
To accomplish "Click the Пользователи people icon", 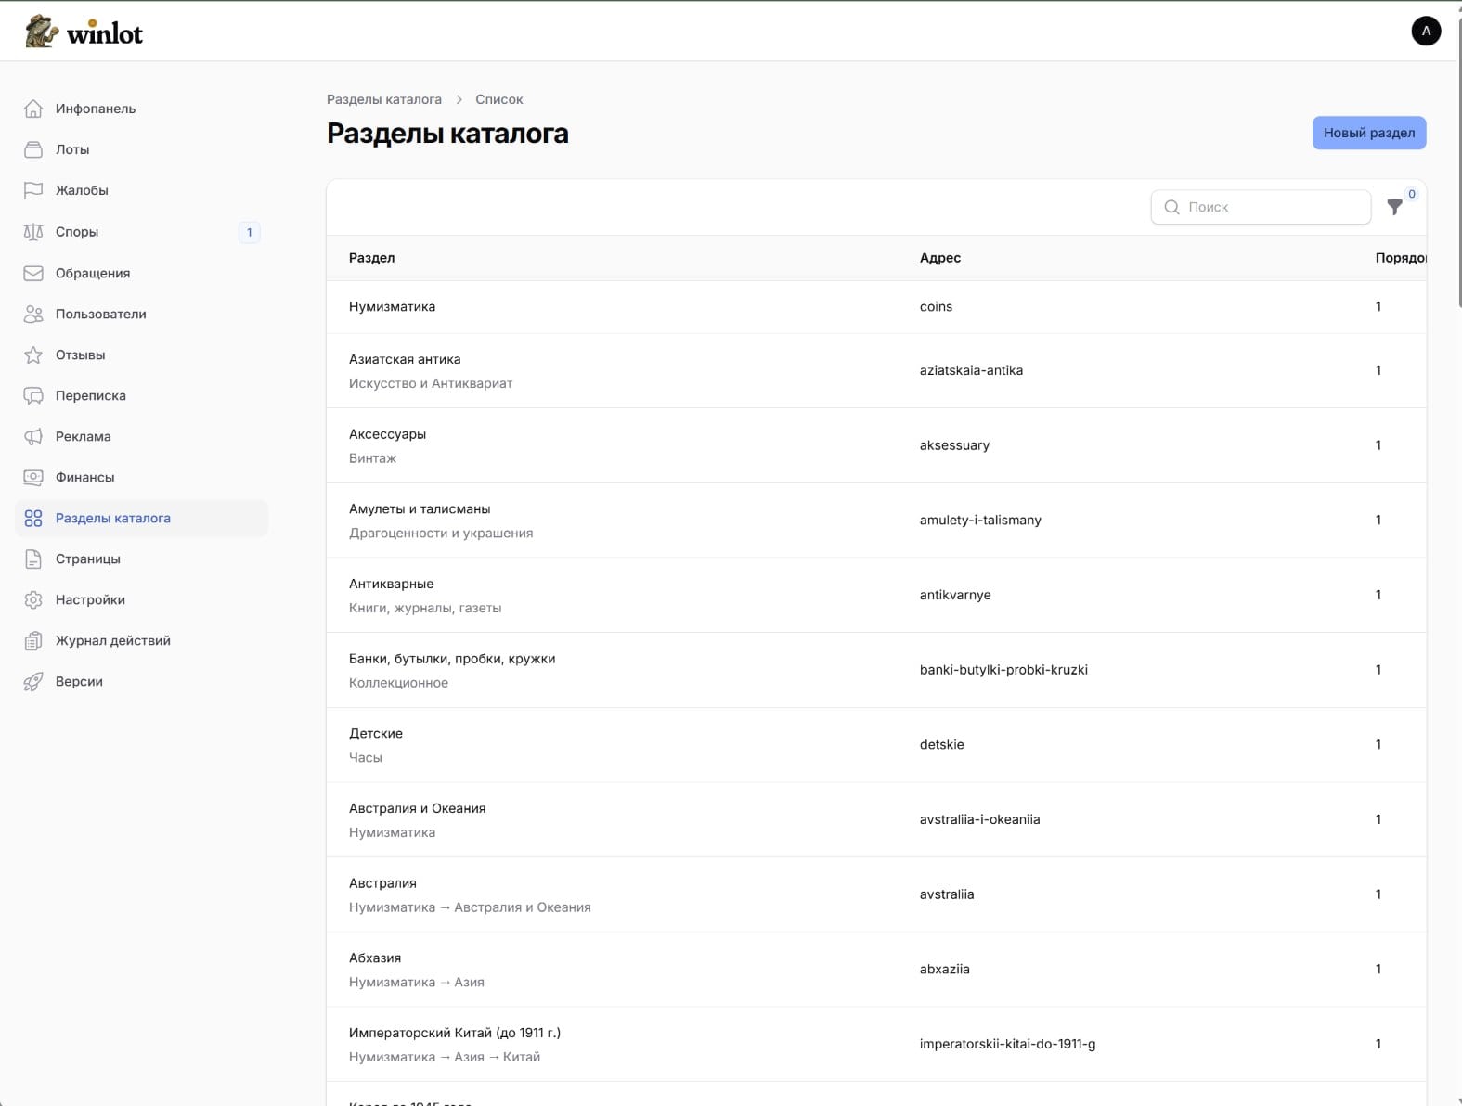I will point(33,314).
